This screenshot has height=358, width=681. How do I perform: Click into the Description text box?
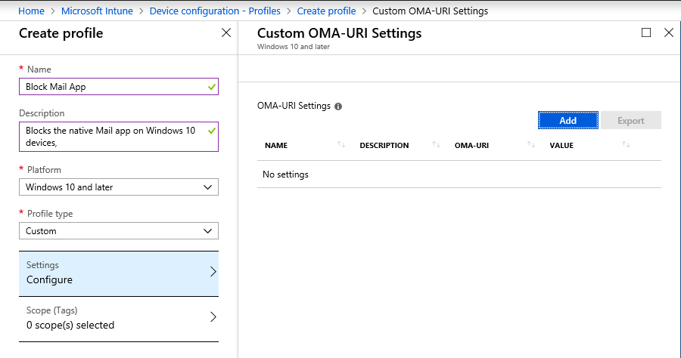[x=113, y=137]
